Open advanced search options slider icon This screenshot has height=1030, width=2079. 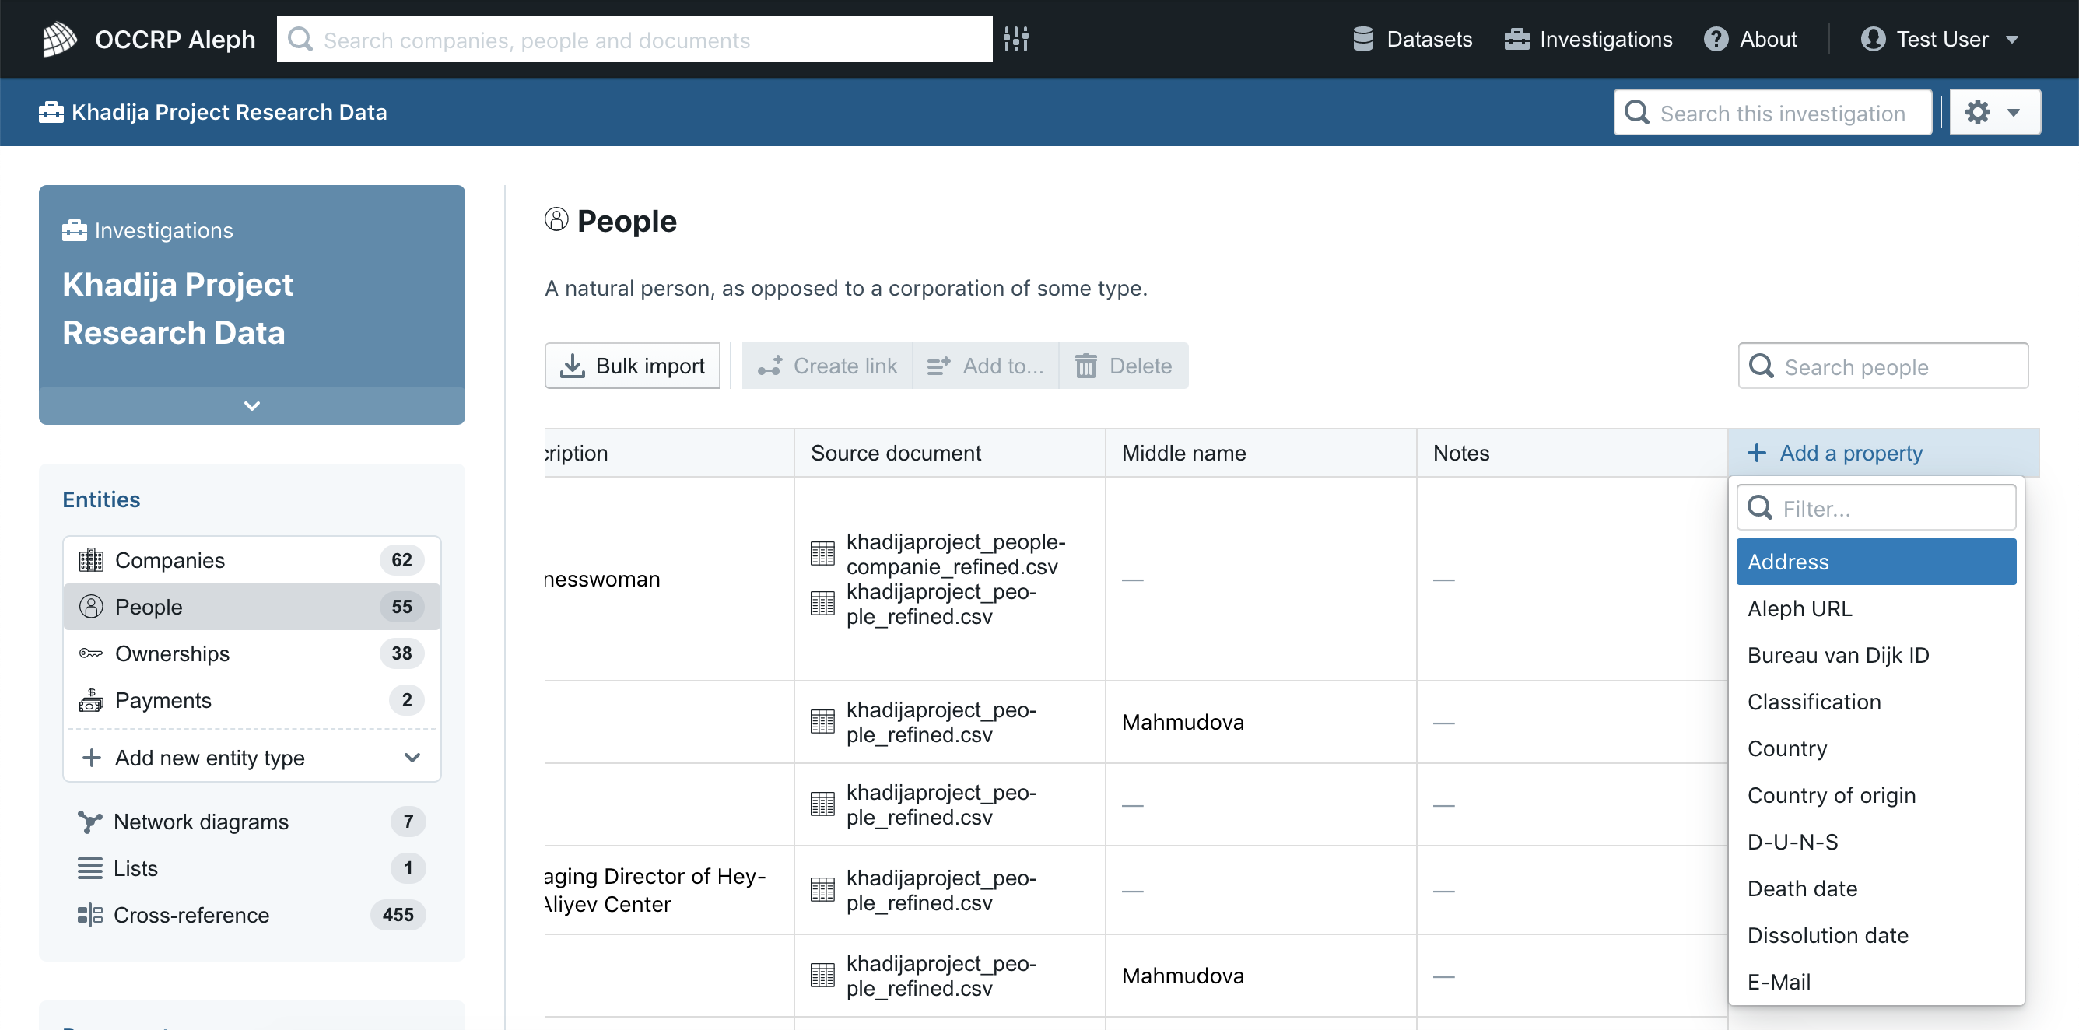(x=1016, y=39)
